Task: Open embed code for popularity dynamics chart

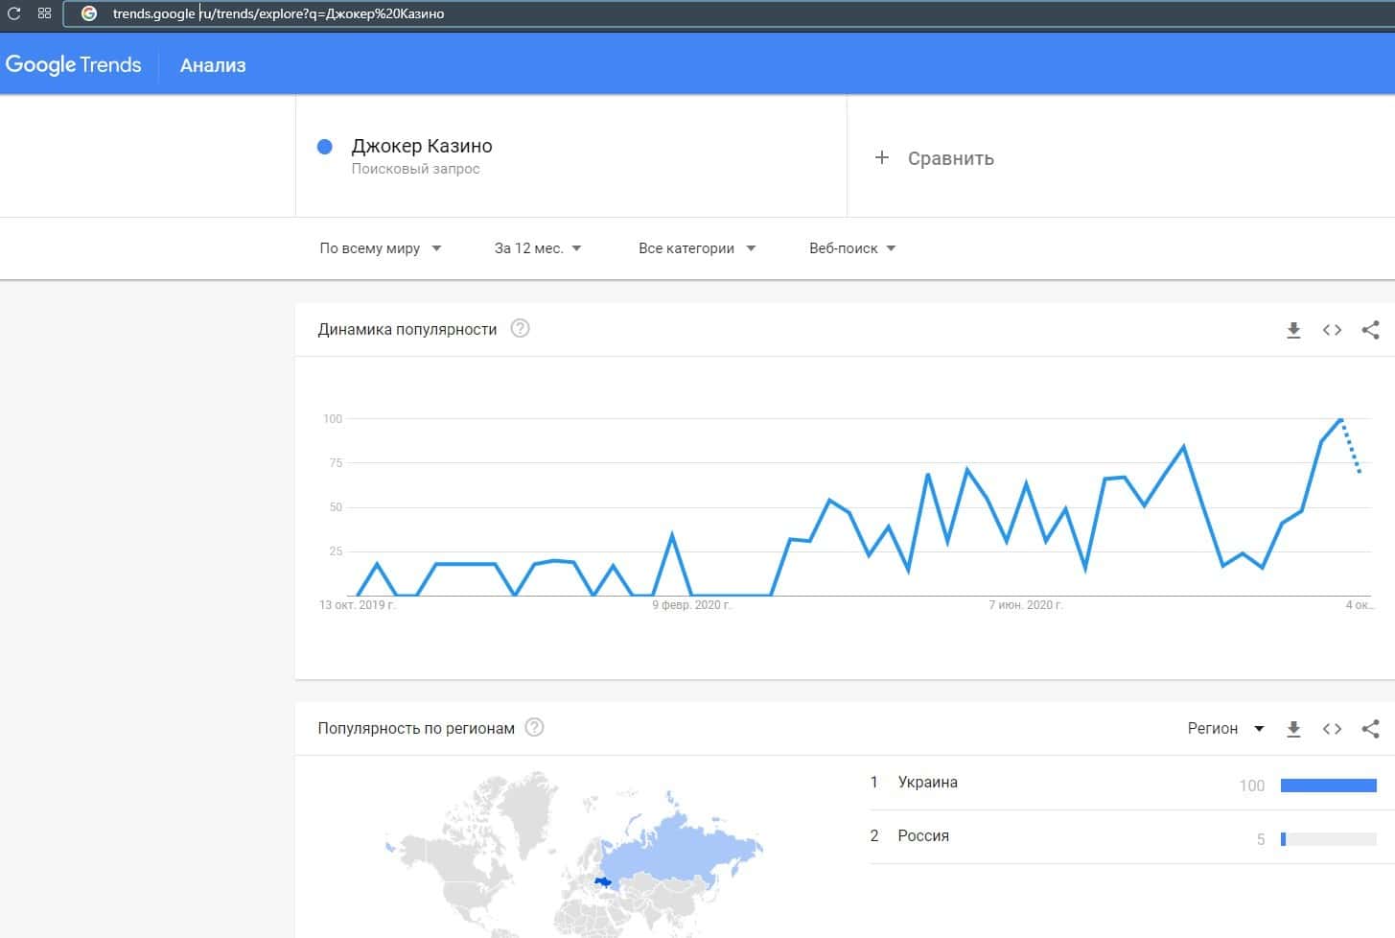Action: (1332, 330)
